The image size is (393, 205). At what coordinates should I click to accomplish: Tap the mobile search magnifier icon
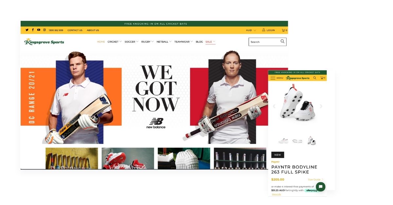coord(315,78)
